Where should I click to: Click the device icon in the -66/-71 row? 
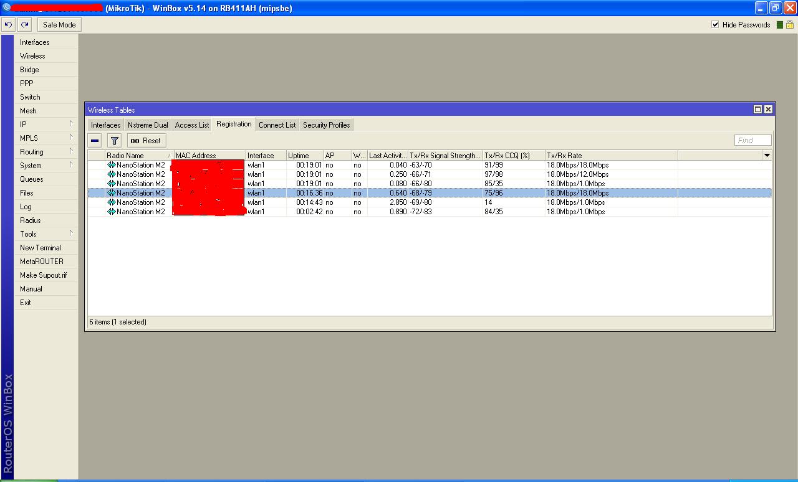click(x=112, y=174)
